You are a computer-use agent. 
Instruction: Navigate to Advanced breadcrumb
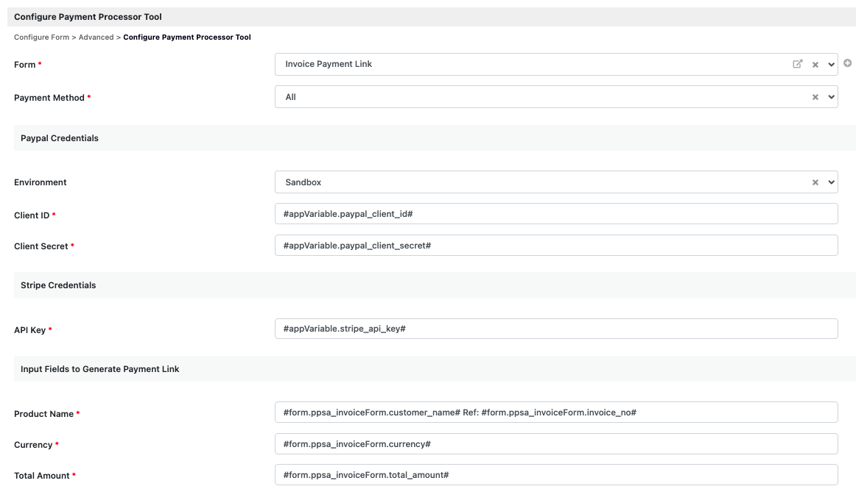click(x=96, y=37)
